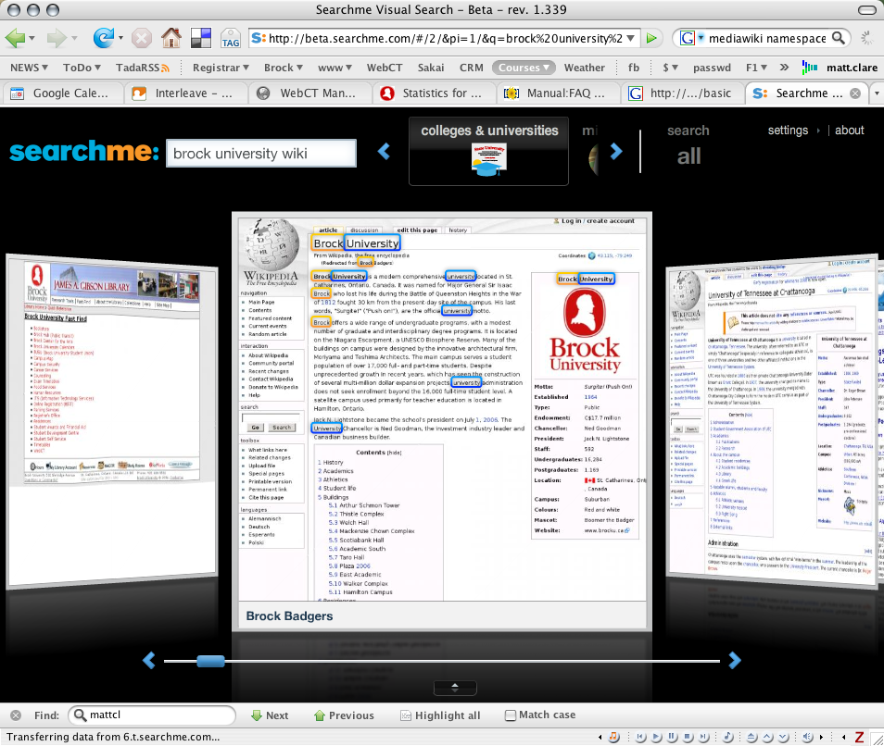Show next category with right chevron
The image size is (884, 746).
coord(615,151)
